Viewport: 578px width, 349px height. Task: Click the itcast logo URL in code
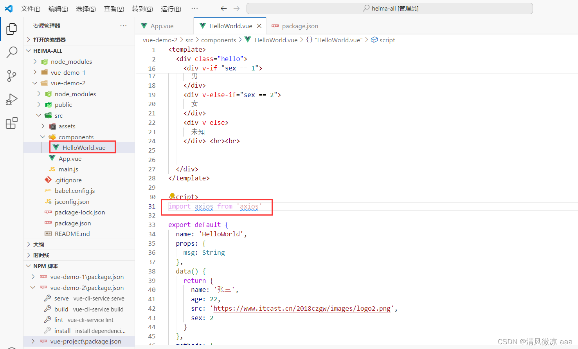click(302, 308)
